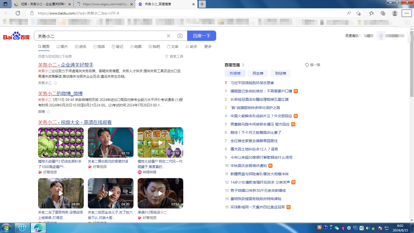Open the Edge browser in taskbar
The width and height of the screenshot is (414, 233).
click(x=38, y=228)
